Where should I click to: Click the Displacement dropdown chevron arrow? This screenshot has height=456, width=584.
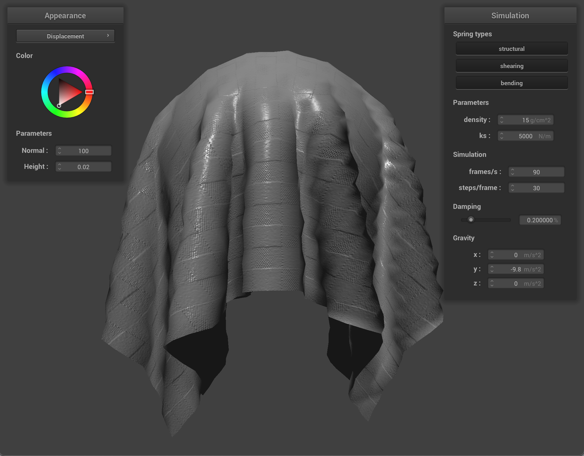point(108,35)
